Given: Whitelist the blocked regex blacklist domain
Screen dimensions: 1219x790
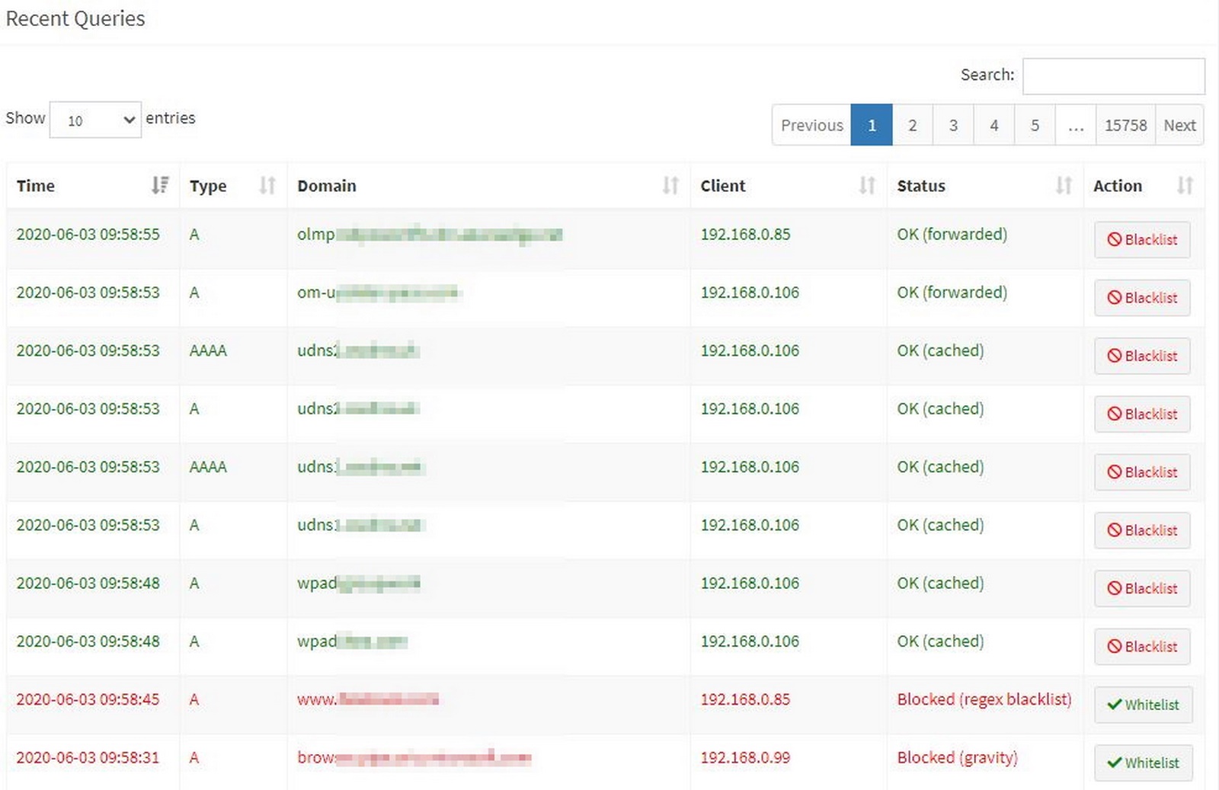Looking at the screenshot, I should [1143, 705].
